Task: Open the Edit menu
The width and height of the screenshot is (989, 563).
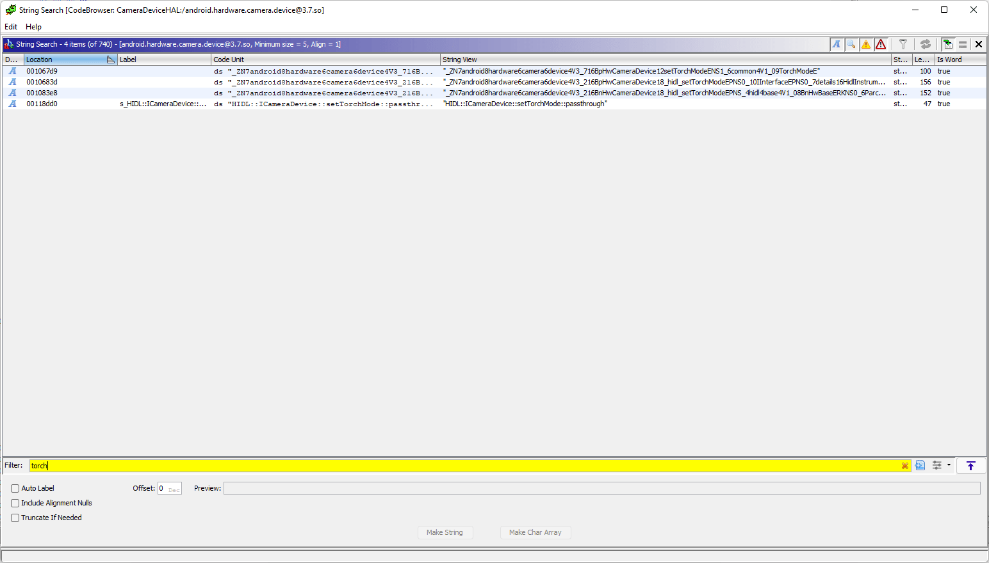Action: coord(11,27)
